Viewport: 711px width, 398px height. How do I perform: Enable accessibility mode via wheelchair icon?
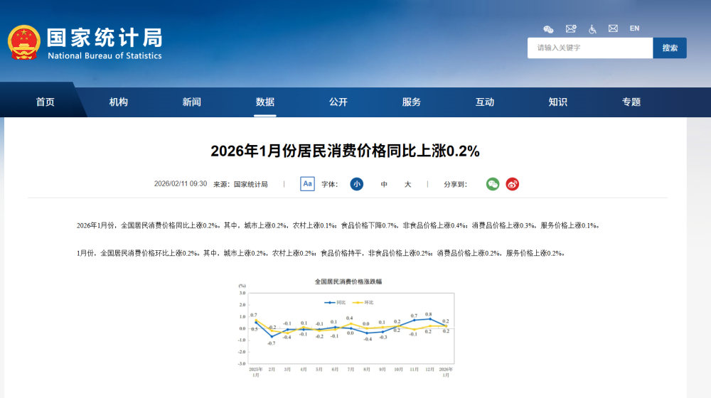coord(592,29)
